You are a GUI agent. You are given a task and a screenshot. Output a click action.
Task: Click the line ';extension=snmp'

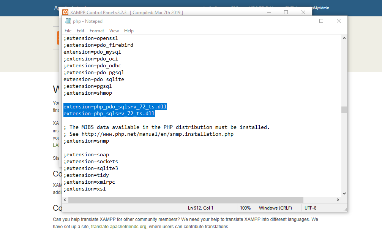(x=86, y=141)
